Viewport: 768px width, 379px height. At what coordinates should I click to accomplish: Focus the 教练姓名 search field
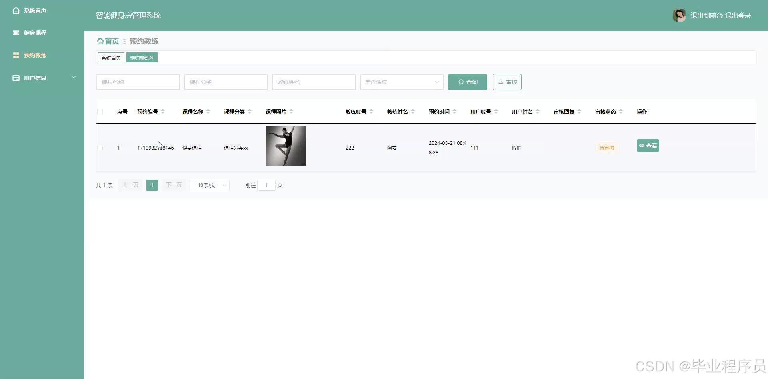pyautogui.click(x=314, y=82)
